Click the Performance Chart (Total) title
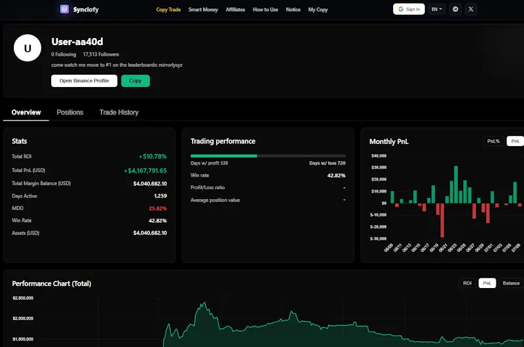The image size is (524, 347). [52, 283]
